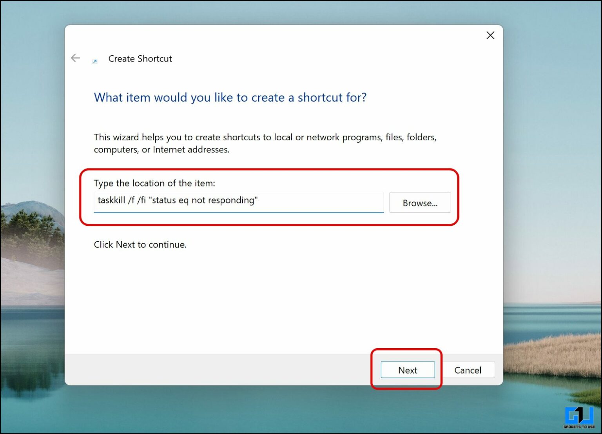This screenshot has height=434, width=602.
Task: Click the Create Shortcut icon beside the title
Action: click(x=94, y=62)
